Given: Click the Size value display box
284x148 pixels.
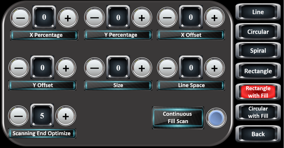Looking at the screenshot, I should tap(118, 68).
